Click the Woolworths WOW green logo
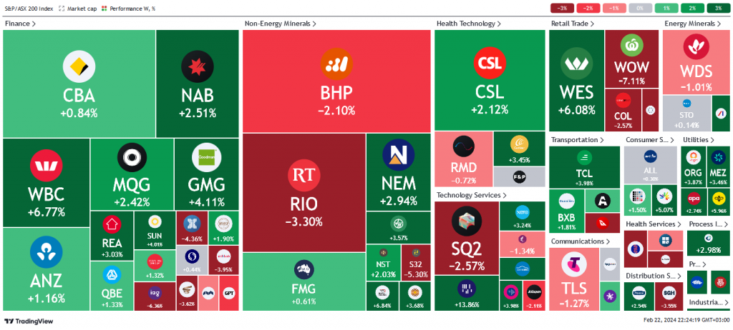 click(x=631, y=46)
